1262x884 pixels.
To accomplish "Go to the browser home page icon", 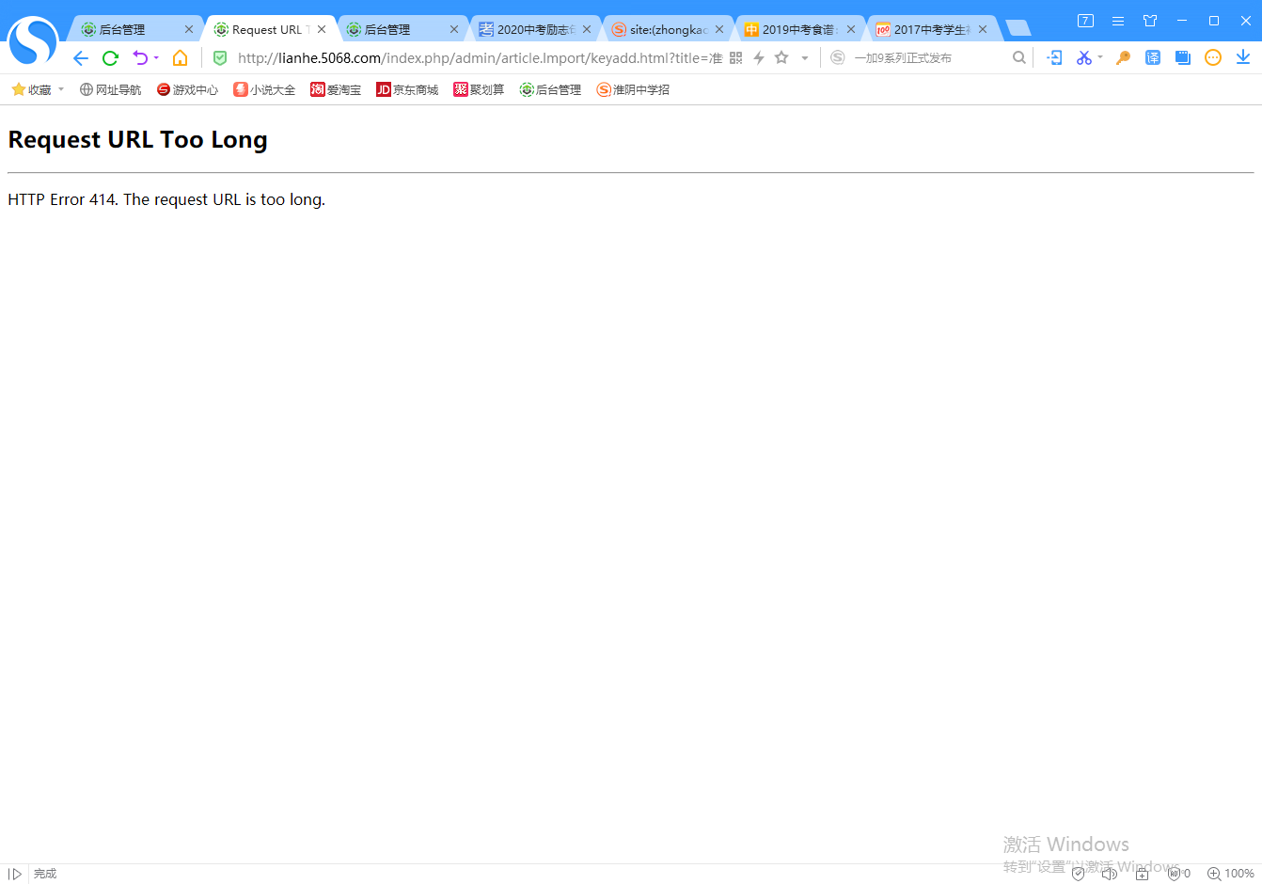I will [180, 58].
